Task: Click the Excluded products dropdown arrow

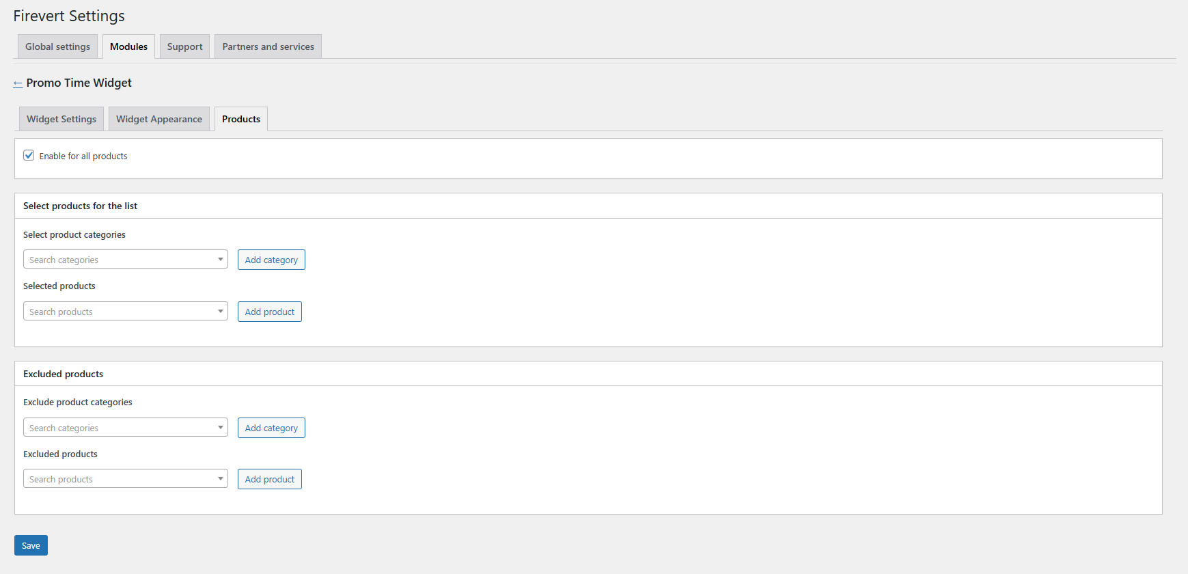Action: point(220,479)
